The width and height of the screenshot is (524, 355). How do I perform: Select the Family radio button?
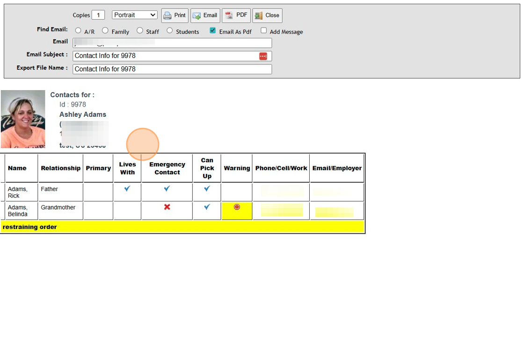pyautogui.click(x=105, y=30)
